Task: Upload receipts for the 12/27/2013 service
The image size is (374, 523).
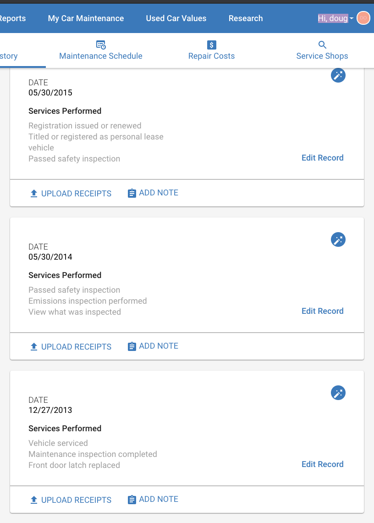Action: [71, 500]
